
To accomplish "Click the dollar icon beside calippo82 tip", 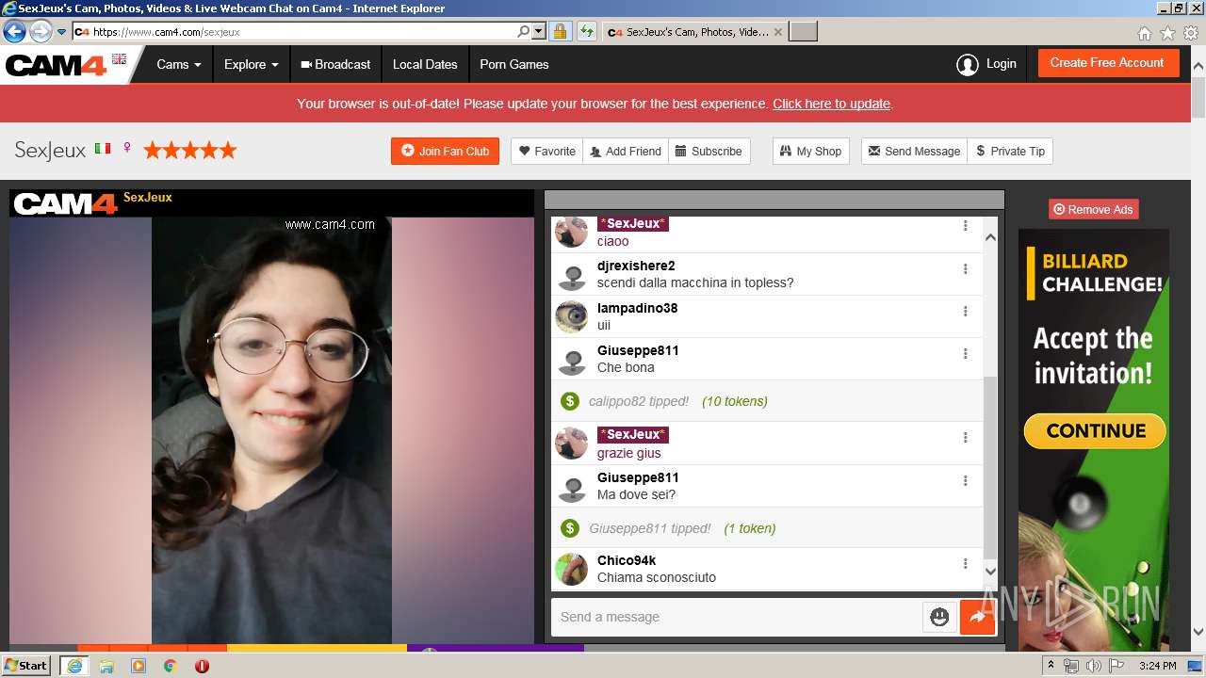I will coord(569,401).
